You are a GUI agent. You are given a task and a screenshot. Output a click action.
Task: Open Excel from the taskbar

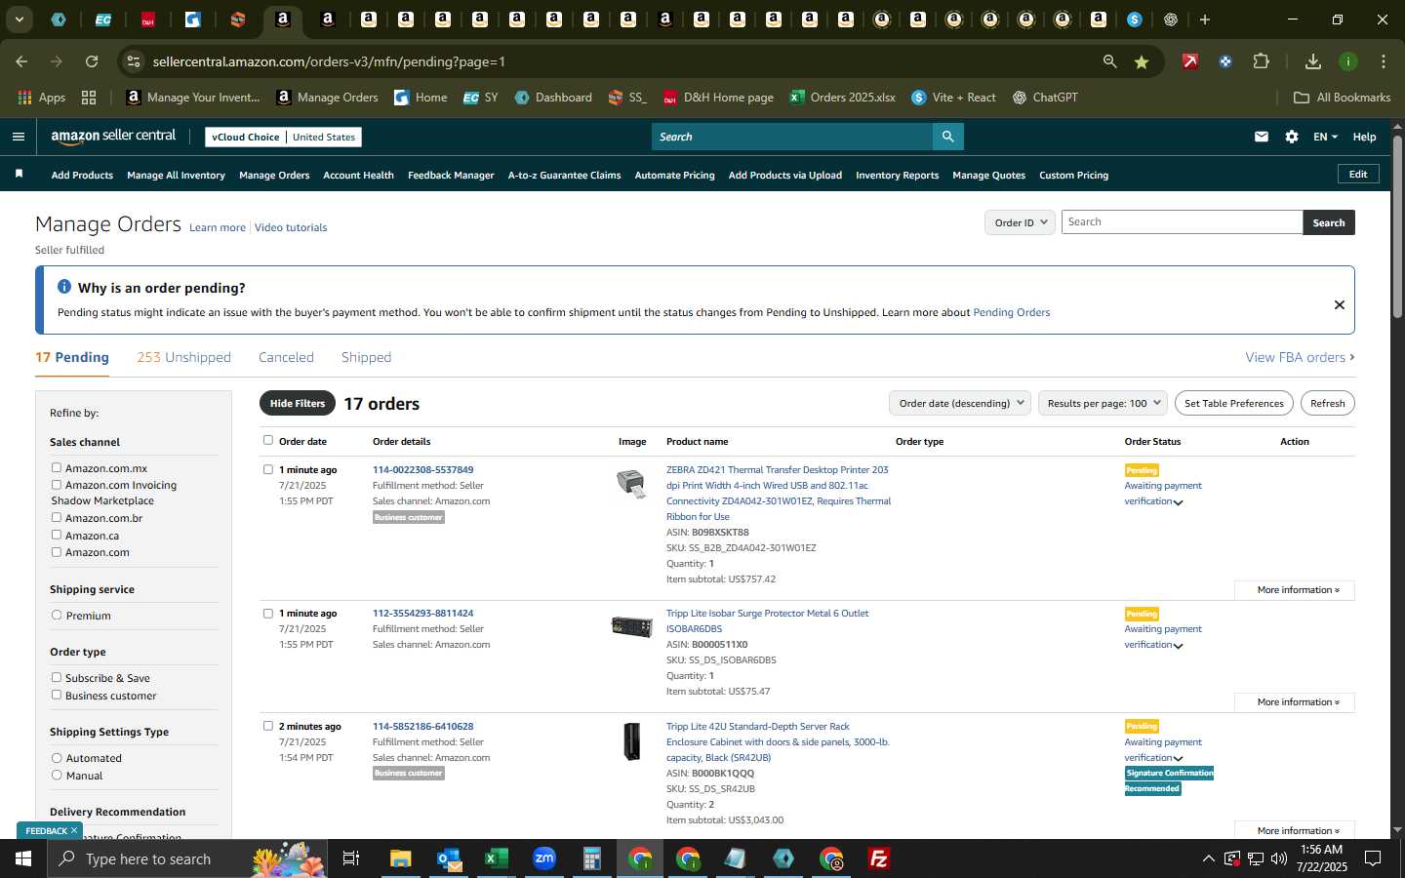[x=497, y=858]
